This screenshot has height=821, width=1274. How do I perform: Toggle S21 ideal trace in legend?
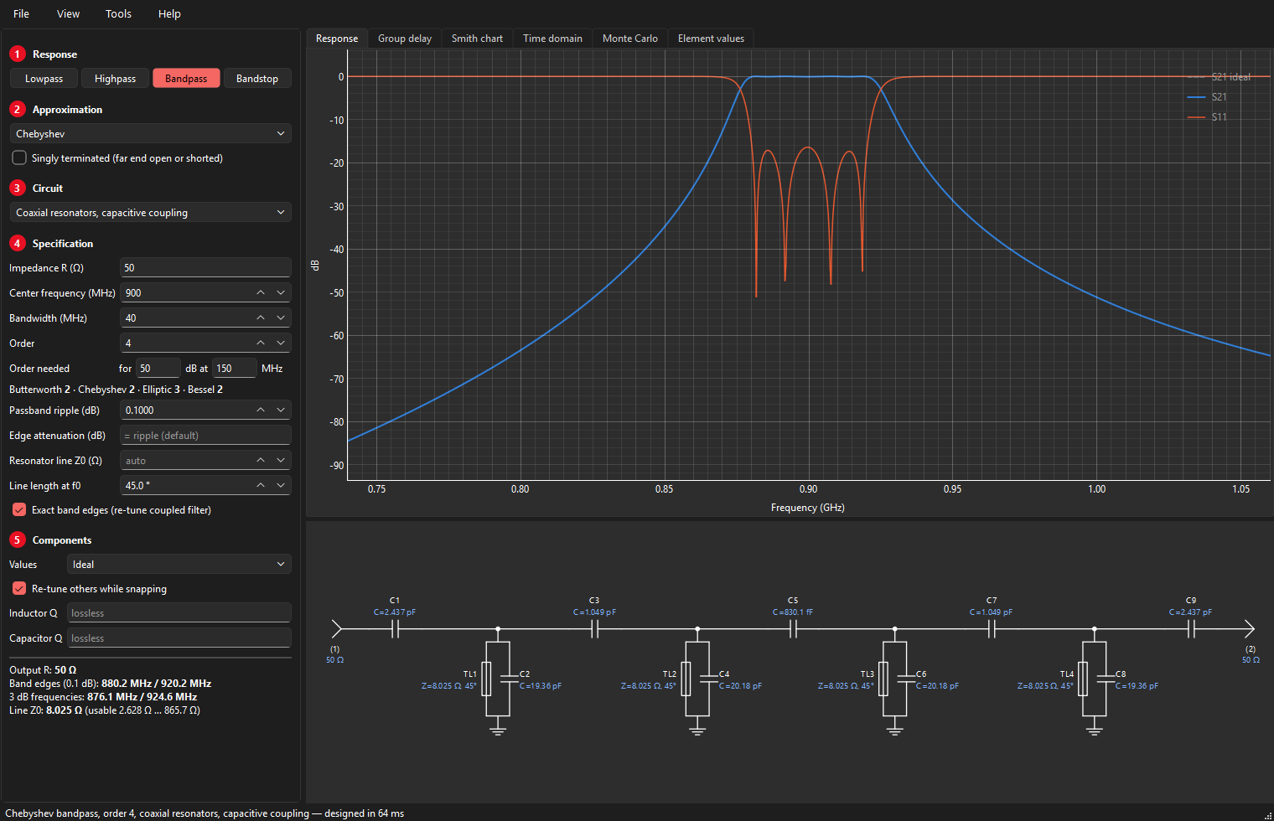coord(1219,76)
